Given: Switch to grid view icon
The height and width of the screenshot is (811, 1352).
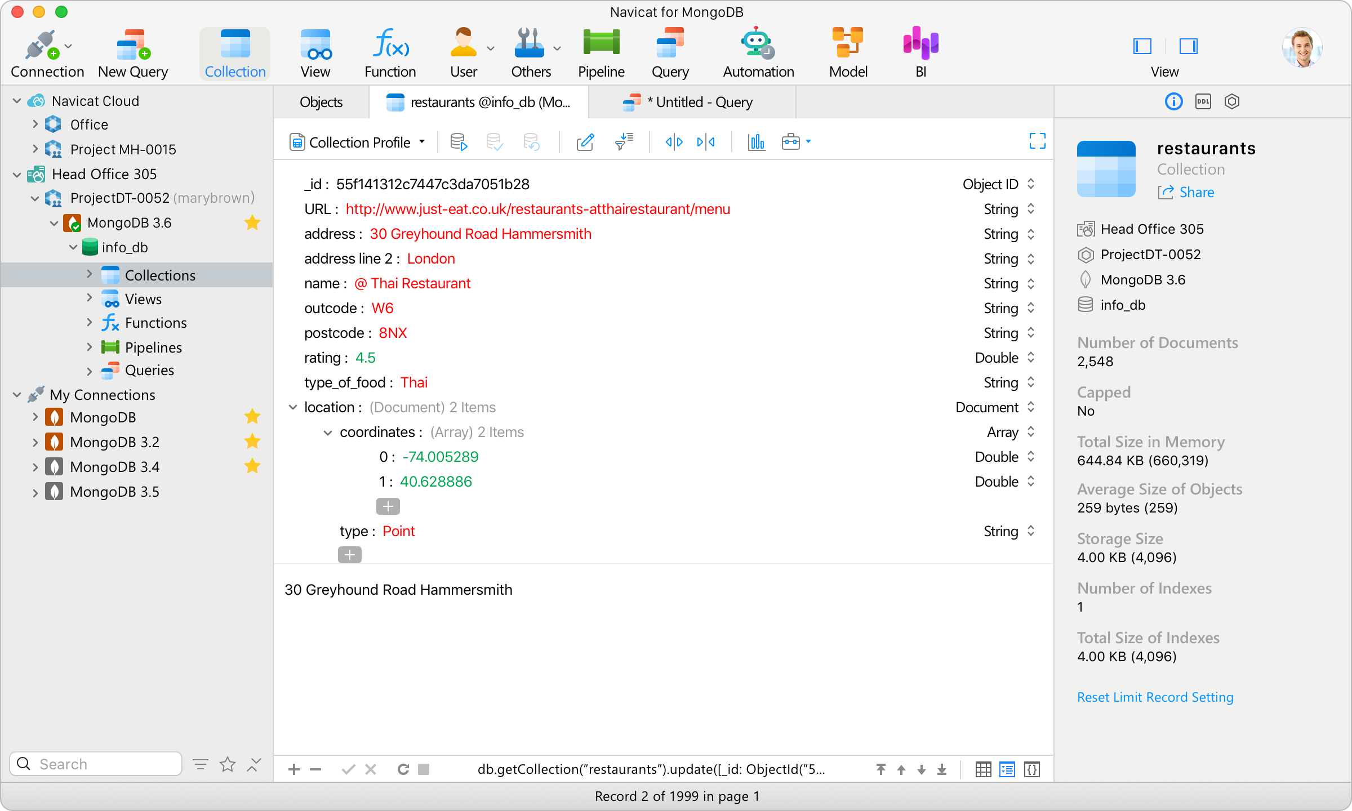Looking at the screenshot, I should [983, 769].
